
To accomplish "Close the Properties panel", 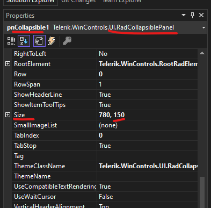I will (201, 15).
